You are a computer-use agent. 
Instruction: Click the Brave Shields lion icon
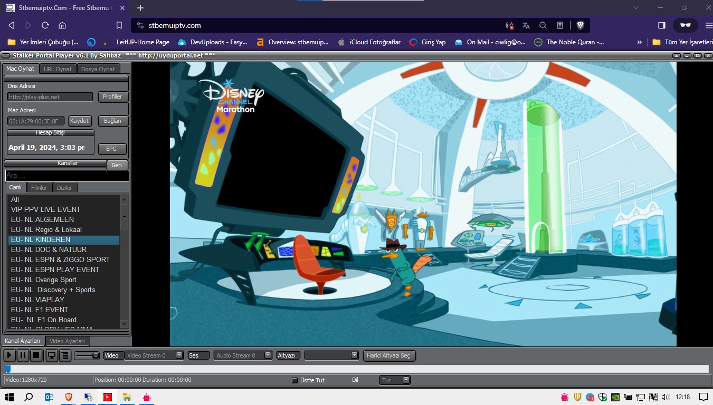(580, 25)
